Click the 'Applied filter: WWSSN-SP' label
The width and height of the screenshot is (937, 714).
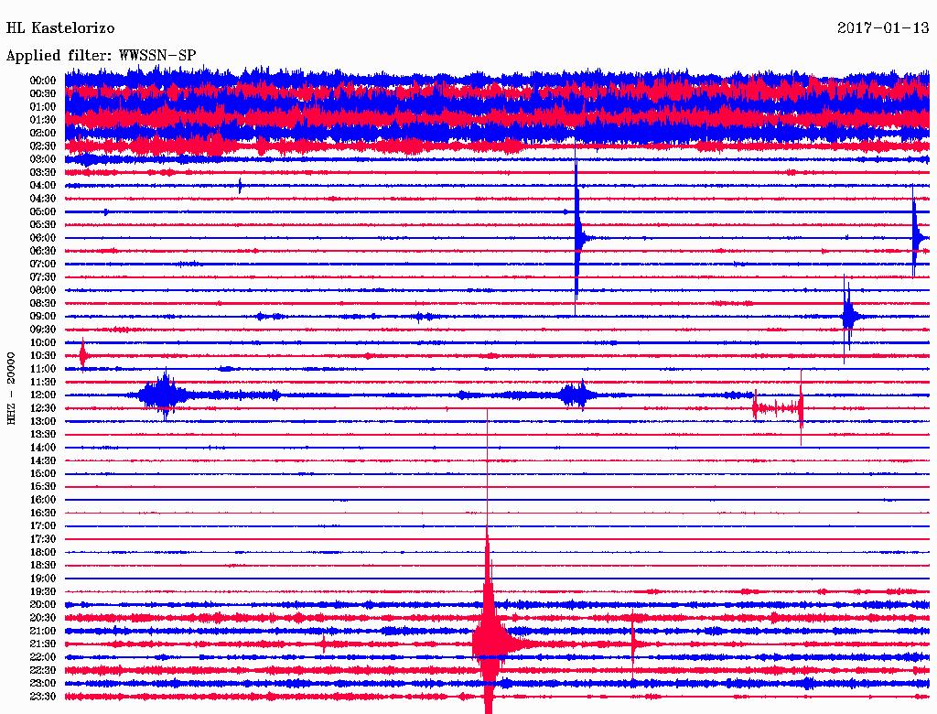pos(101,56)
